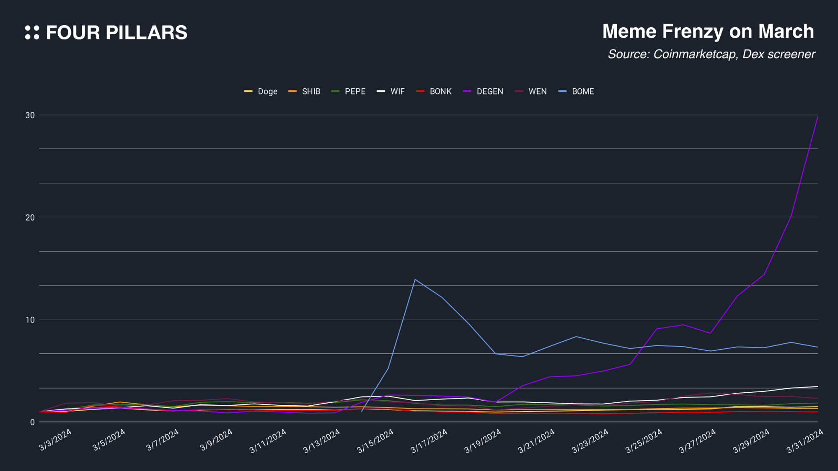Click the WEN legend label
Screen dimensions: 838x471
537,91
